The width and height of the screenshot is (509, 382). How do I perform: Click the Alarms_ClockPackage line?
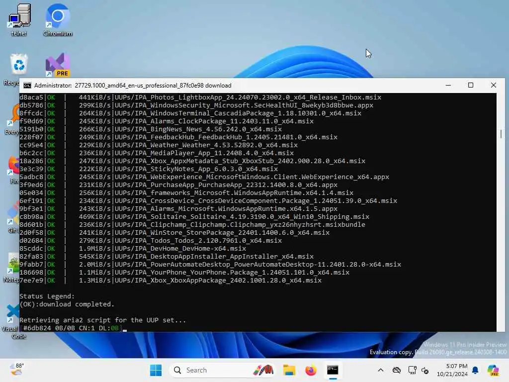pyautogui.click(x=167, y=121)
